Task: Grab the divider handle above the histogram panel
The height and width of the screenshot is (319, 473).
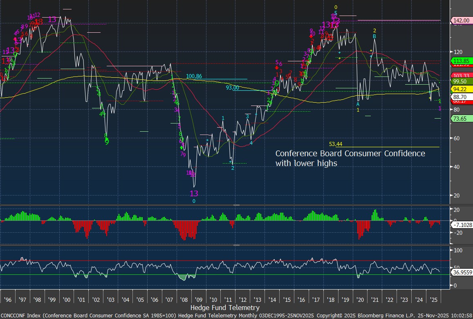Action: pos(236,205)
